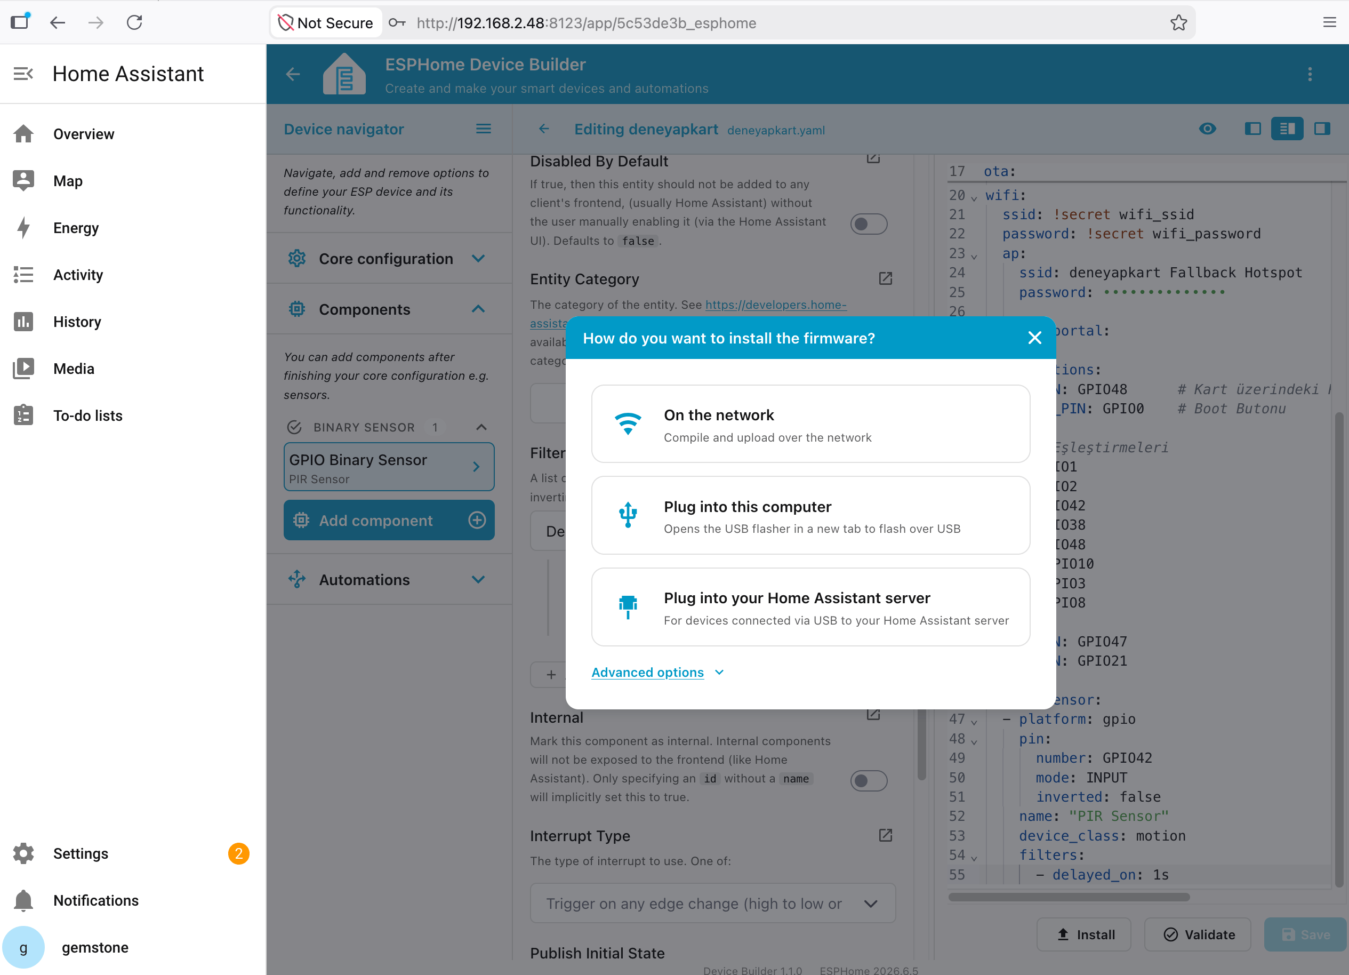Click the code editor horizontal scrollbar
This screenshot has width=1349, height=975.
pyautogui.click(x=1069, y=897)
